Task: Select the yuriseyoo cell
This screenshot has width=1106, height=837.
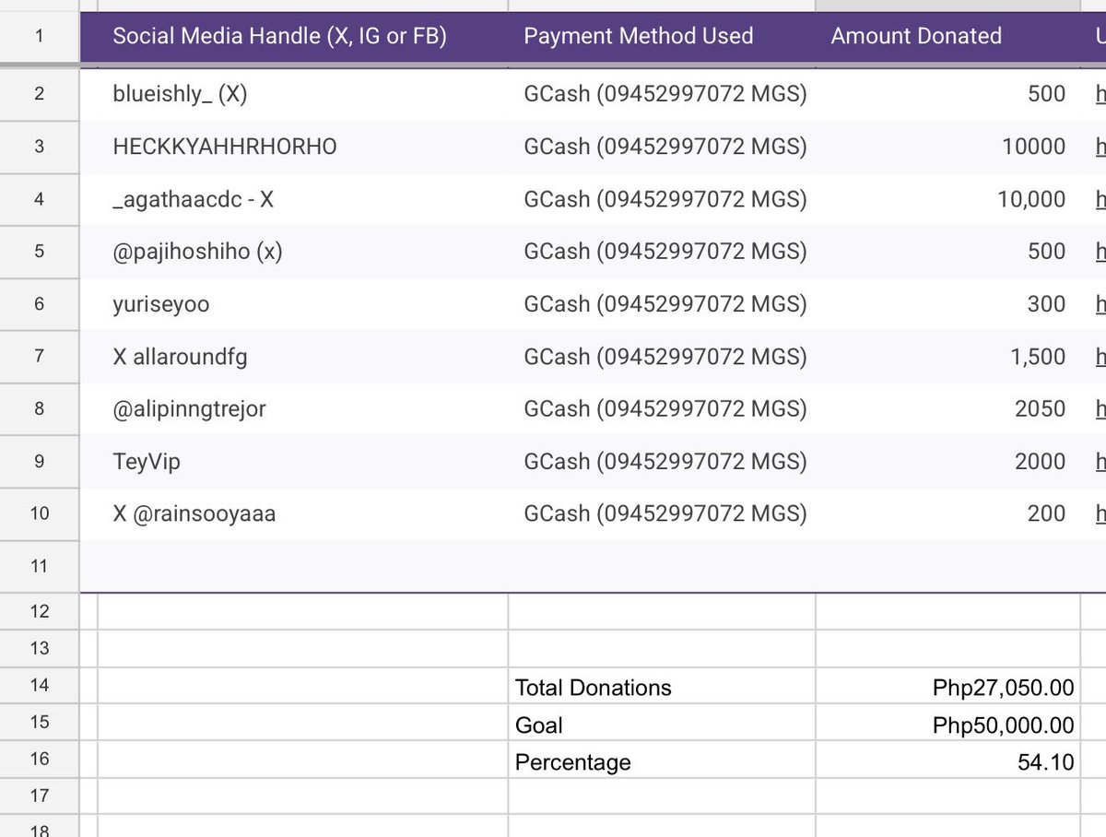Action: coord(302,304)
